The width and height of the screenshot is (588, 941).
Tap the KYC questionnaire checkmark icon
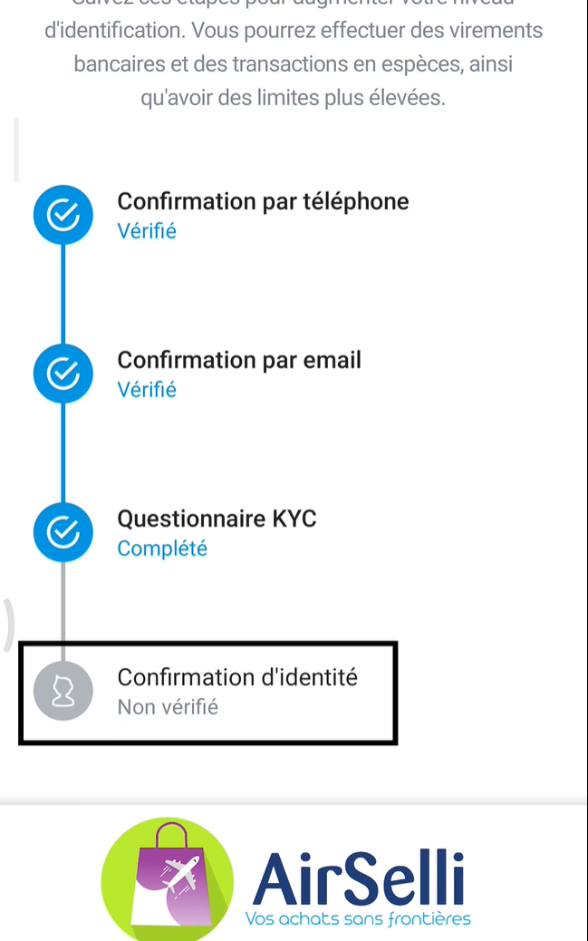[x=63, y=532]
